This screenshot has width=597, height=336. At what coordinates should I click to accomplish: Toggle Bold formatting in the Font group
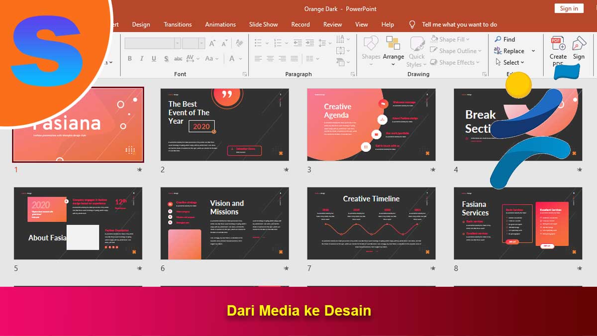tap(130, 58)
